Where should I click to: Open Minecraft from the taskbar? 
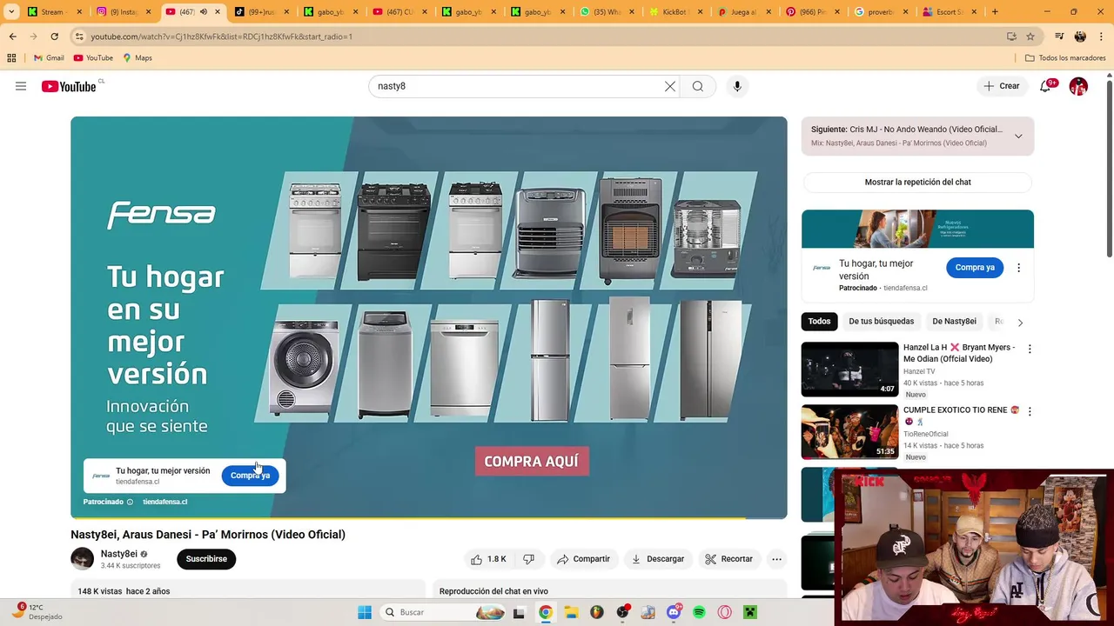(750, 612)
